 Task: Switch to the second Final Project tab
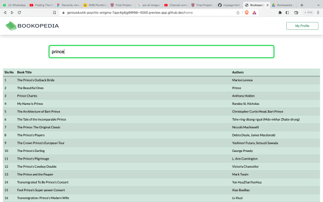203,5
